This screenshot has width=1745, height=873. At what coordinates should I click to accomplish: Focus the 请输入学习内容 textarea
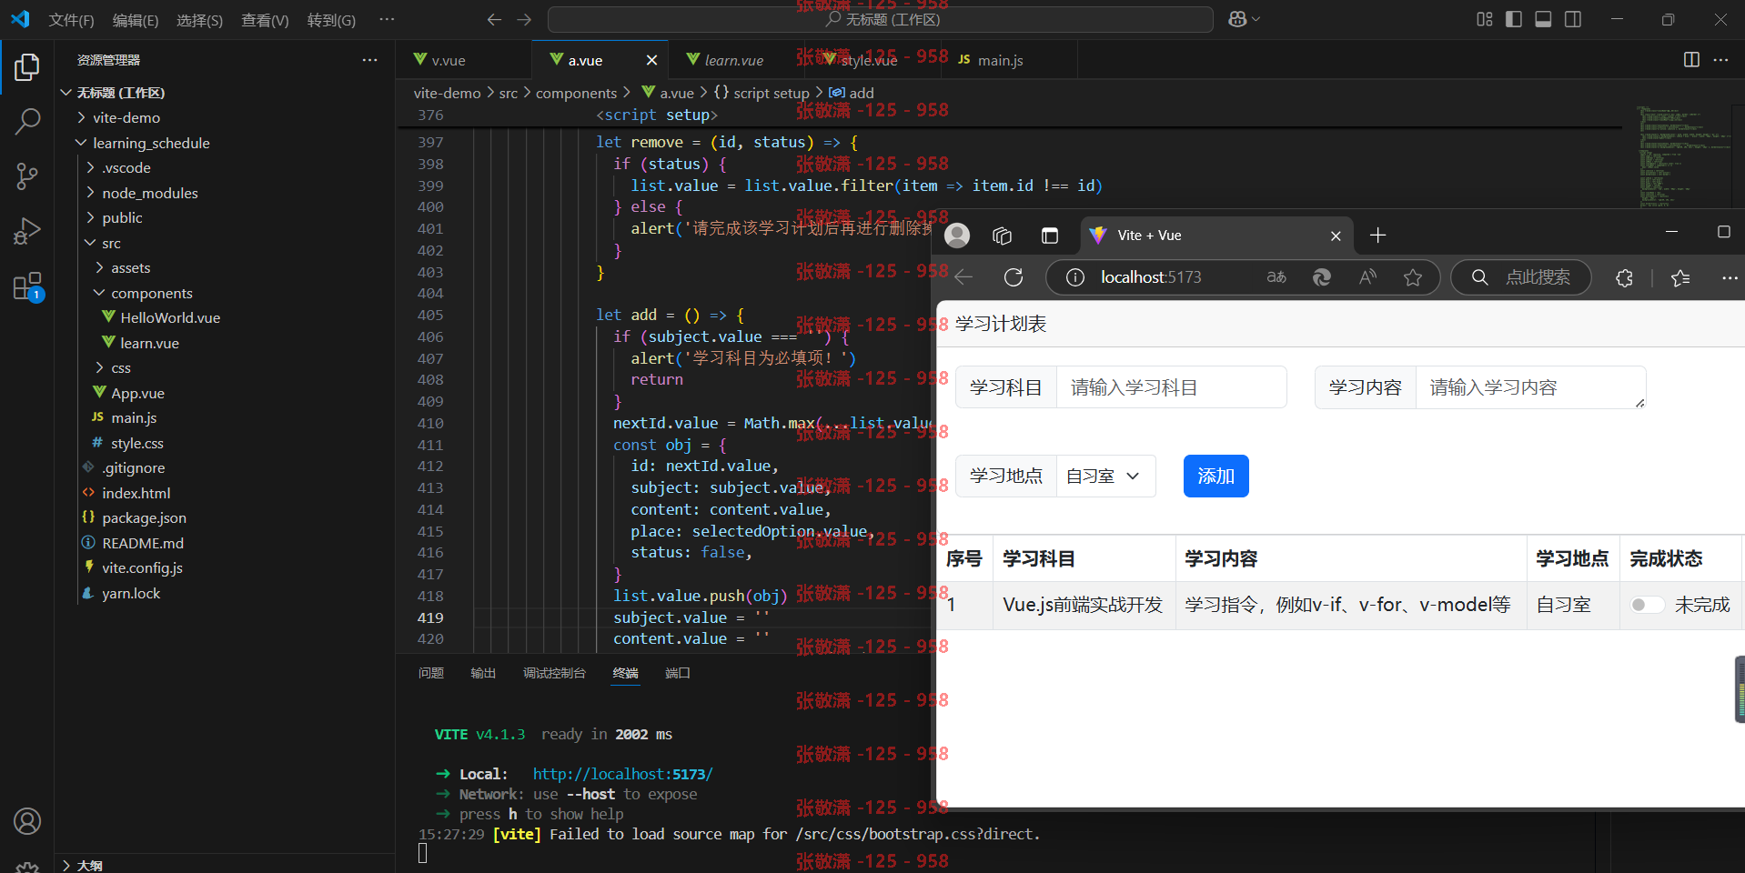point(1530,387)
